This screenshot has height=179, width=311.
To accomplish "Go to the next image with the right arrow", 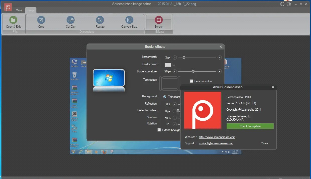I will pyautogui.click(x=289, y=4).
